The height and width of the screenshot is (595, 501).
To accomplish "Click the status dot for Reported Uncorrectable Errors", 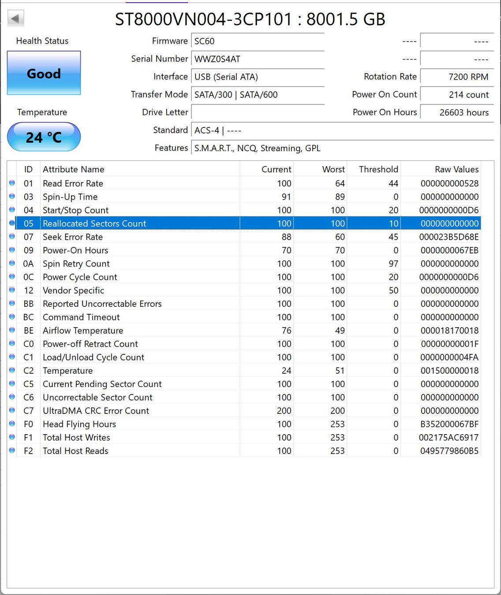I will pos(12,303).
